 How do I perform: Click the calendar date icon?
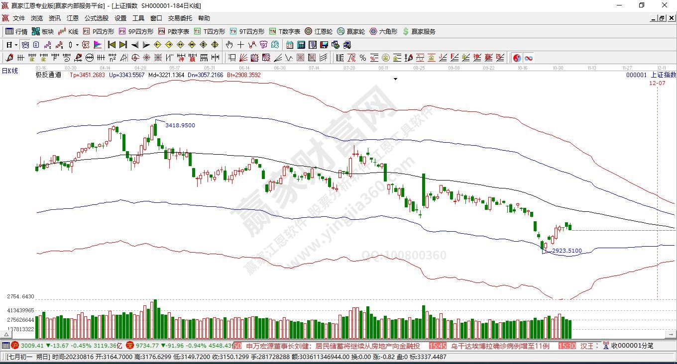[289, 45]
